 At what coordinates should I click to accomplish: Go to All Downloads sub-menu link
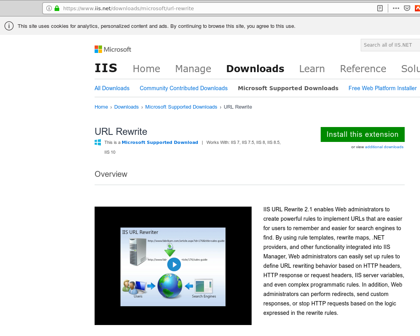pos(112,88)
